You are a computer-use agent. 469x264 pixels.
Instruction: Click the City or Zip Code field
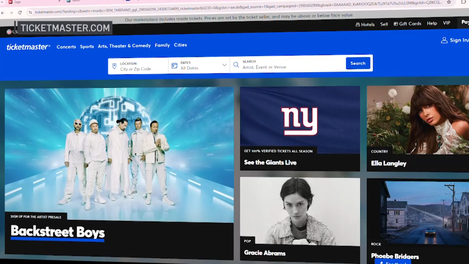138,66
